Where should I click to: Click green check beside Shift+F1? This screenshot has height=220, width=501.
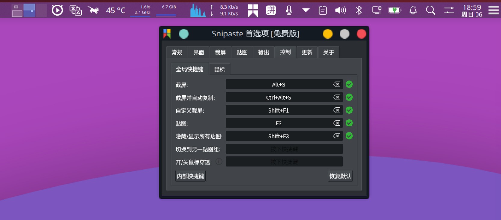(349, 110)
